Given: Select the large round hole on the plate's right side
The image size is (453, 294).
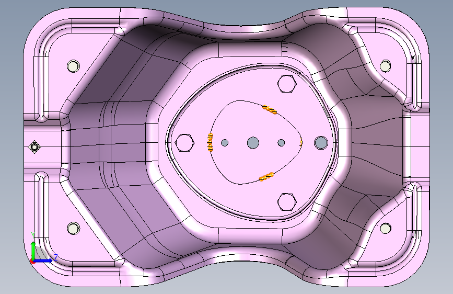Looking at the screenshot, I should click(321, 143).
